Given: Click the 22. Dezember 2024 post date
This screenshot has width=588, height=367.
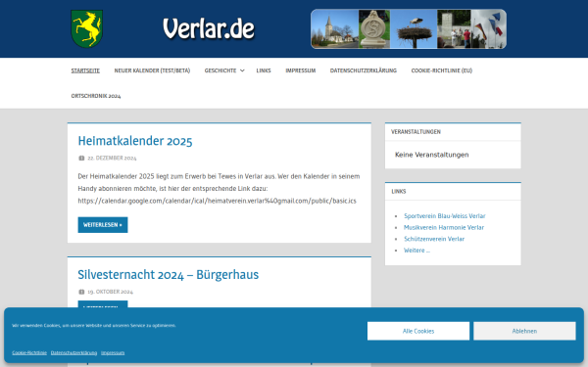Looking at the screenshot, I should (x=112, y=158).
